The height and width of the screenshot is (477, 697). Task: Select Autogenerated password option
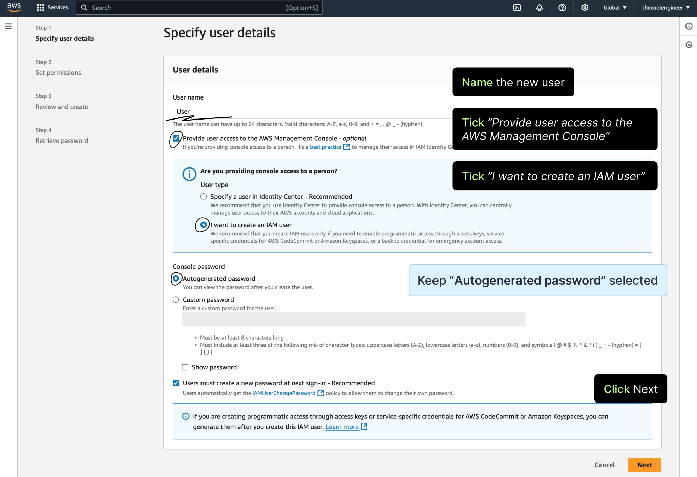tap(176, 278)
